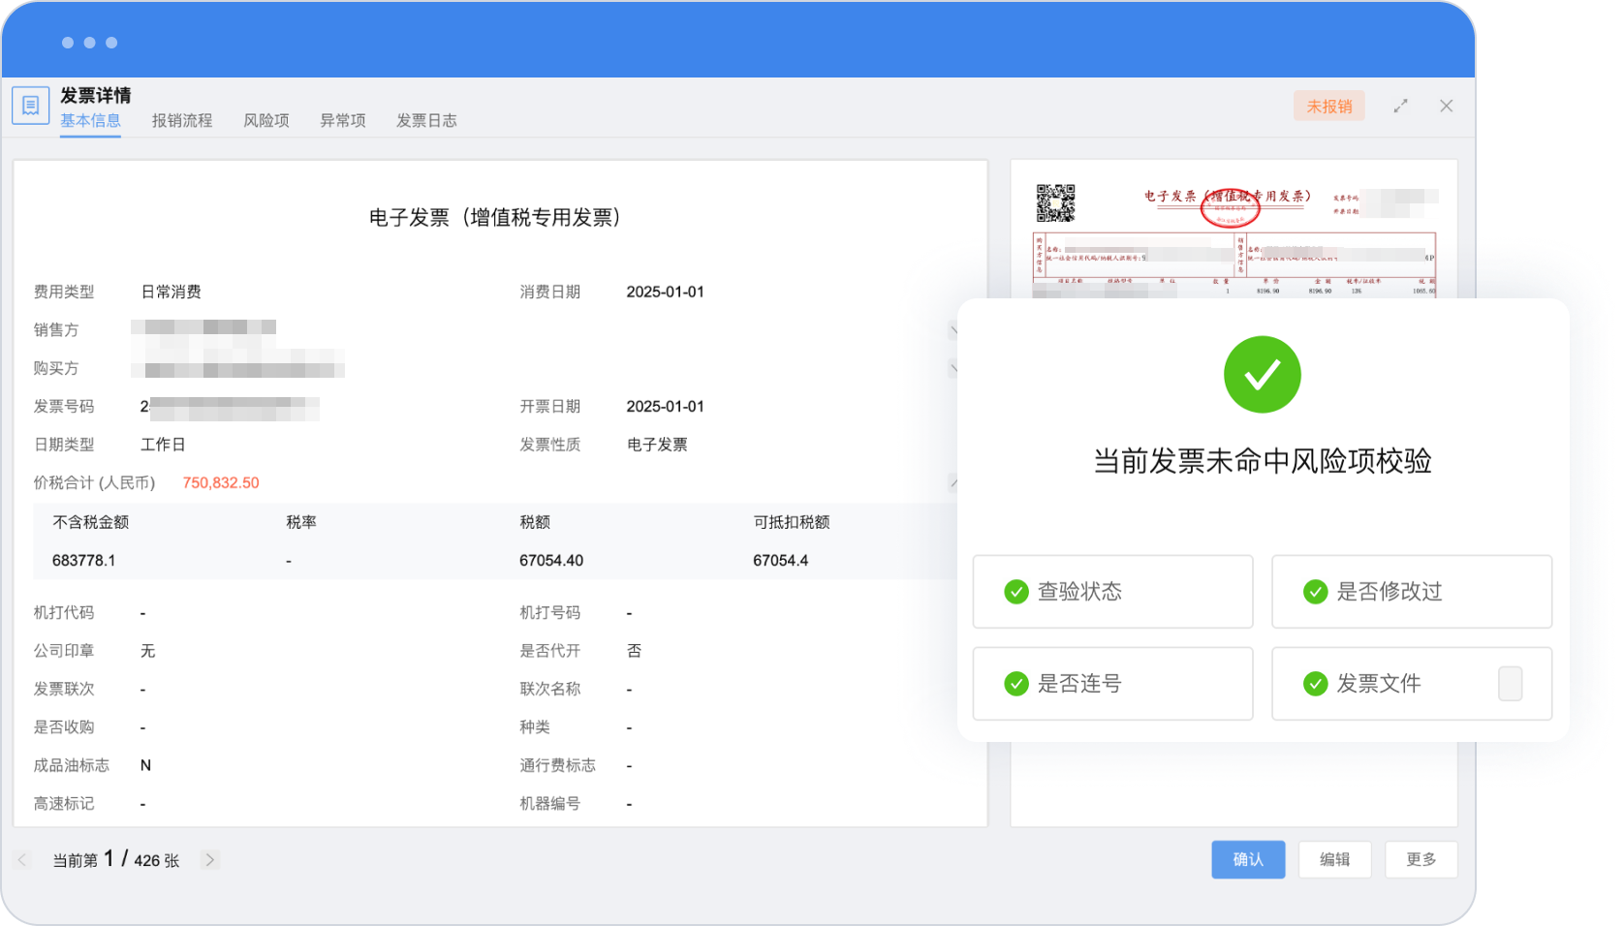
Task: Click the 未报销 status tag
Action: [1328, 107]
